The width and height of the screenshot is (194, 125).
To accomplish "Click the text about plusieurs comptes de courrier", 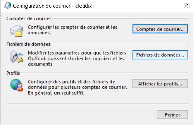I will click(x=77, y=85).
